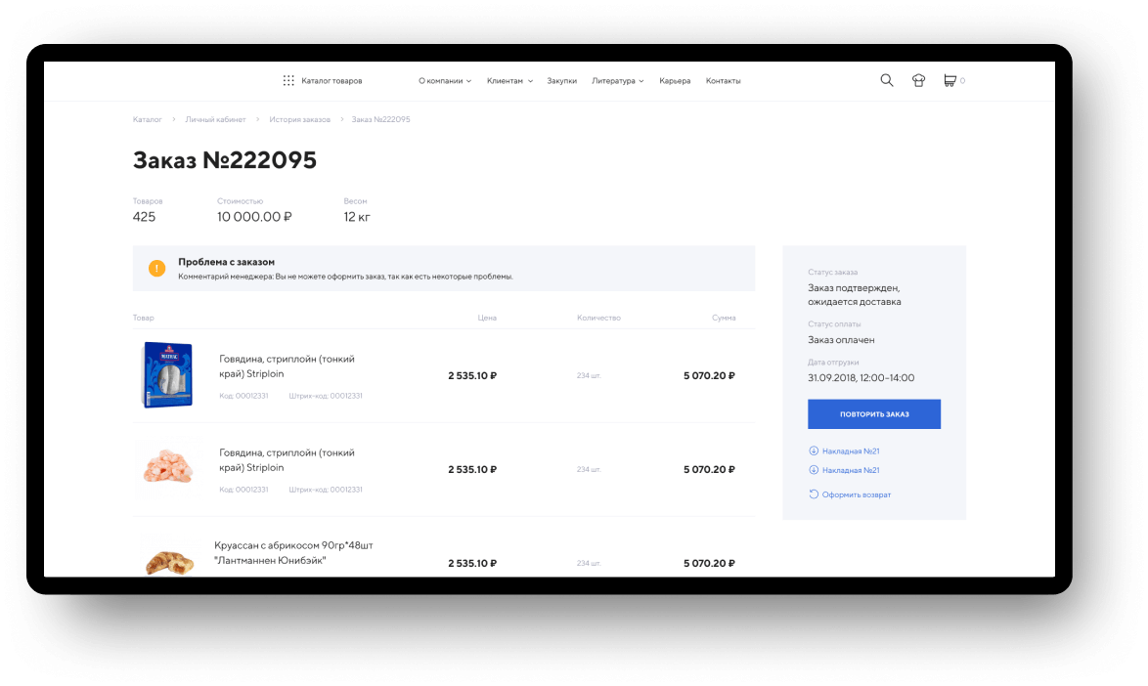The image size is (1148, 686).
Task: Click the Повторить заказ button
Action: click(x=874, y=414)
